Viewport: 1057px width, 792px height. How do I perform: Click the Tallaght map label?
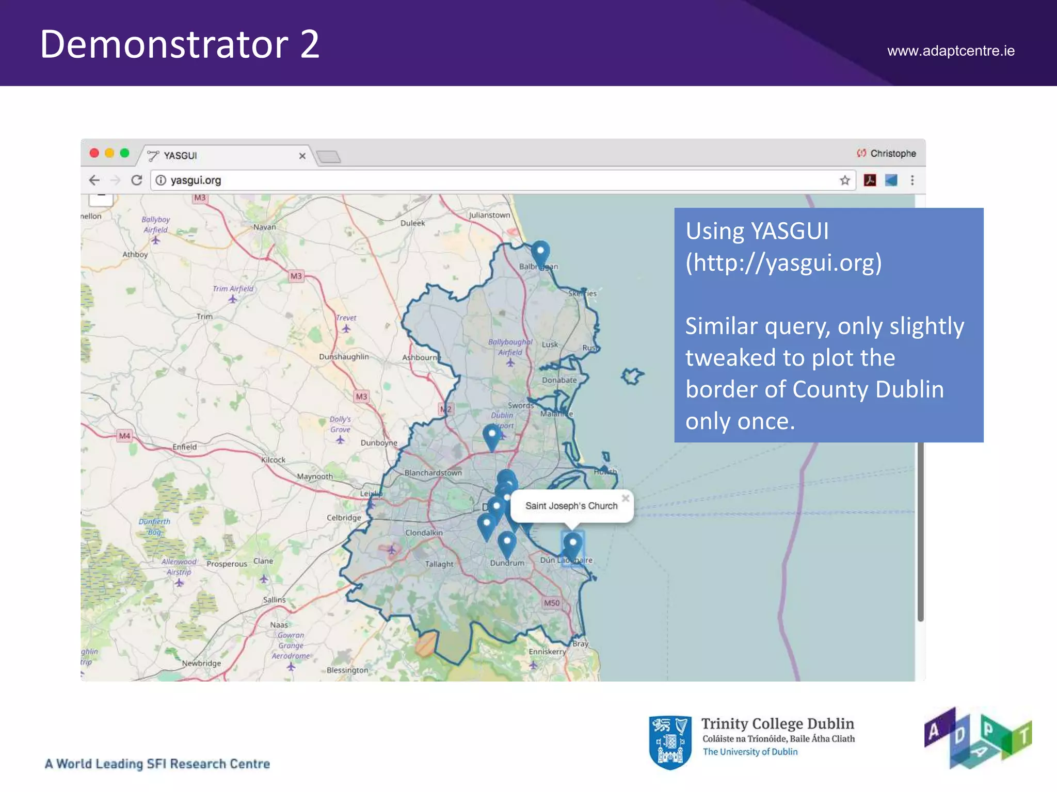(x=439, y=564)
